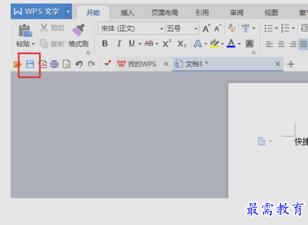
Task: Align text left
Action: click(269, 44)
